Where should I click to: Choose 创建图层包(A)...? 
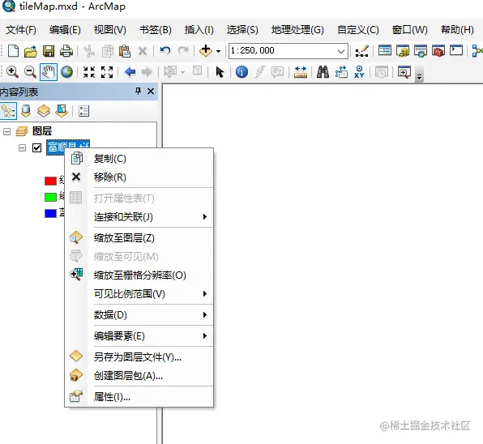coord(139,376)
